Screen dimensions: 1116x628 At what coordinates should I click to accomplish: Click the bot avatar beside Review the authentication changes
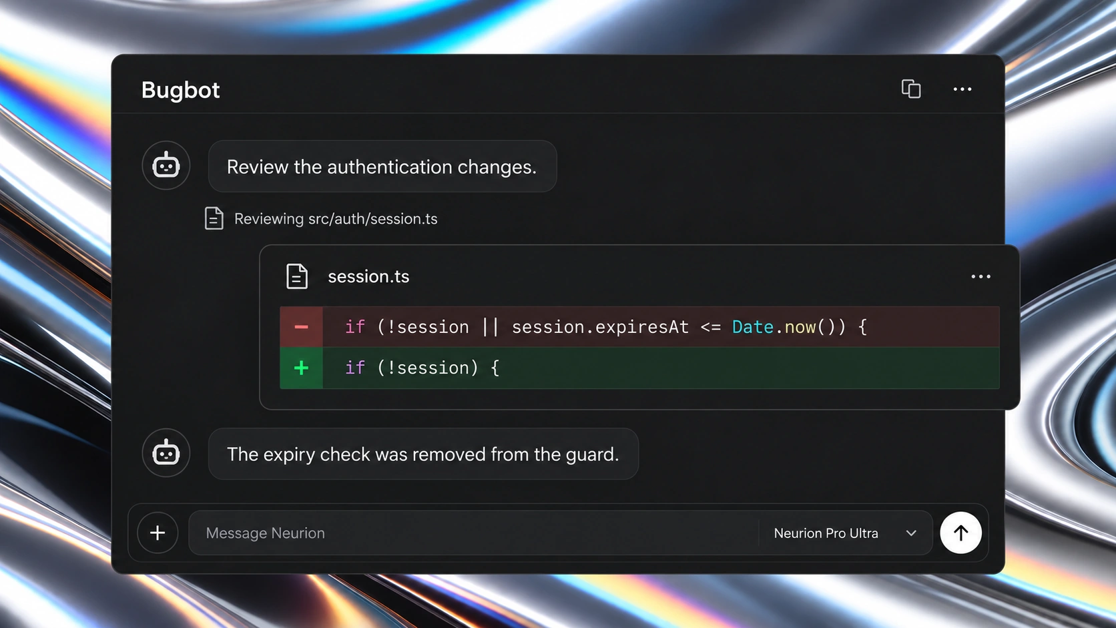(166, 166)
